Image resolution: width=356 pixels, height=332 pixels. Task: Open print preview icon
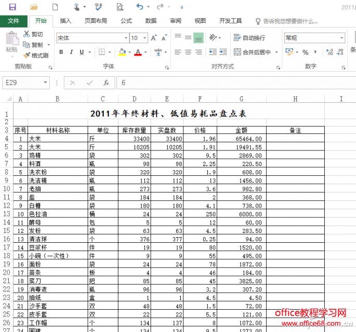tap(120, 7)
